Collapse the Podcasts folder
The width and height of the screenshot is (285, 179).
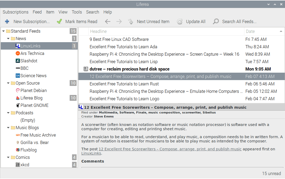pyautogui.click(x=8, y=113)
